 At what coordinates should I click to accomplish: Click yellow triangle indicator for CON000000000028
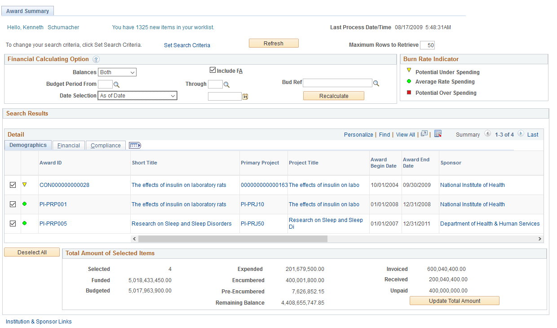tap(25, 184)
